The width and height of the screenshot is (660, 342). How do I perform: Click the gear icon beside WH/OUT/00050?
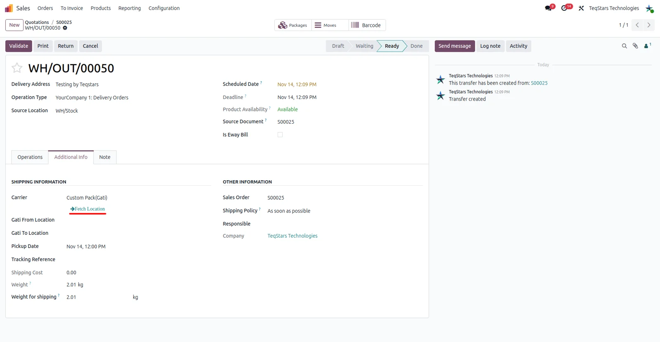[65, 28]
